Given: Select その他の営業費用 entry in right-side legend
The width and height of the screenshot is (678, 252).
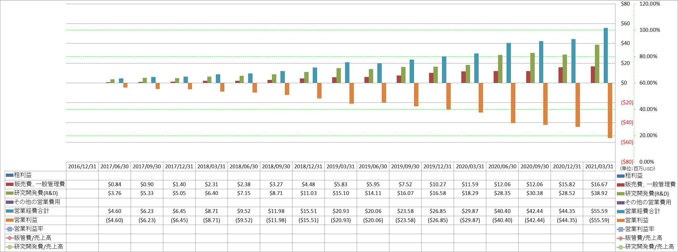Looking at the screenshot, I should 644,202.
